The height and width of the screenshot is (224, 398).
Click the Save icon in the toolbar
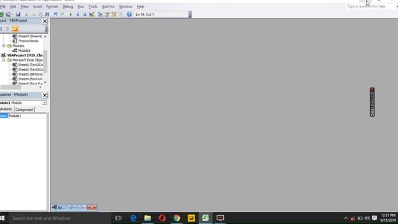[18, 14]
